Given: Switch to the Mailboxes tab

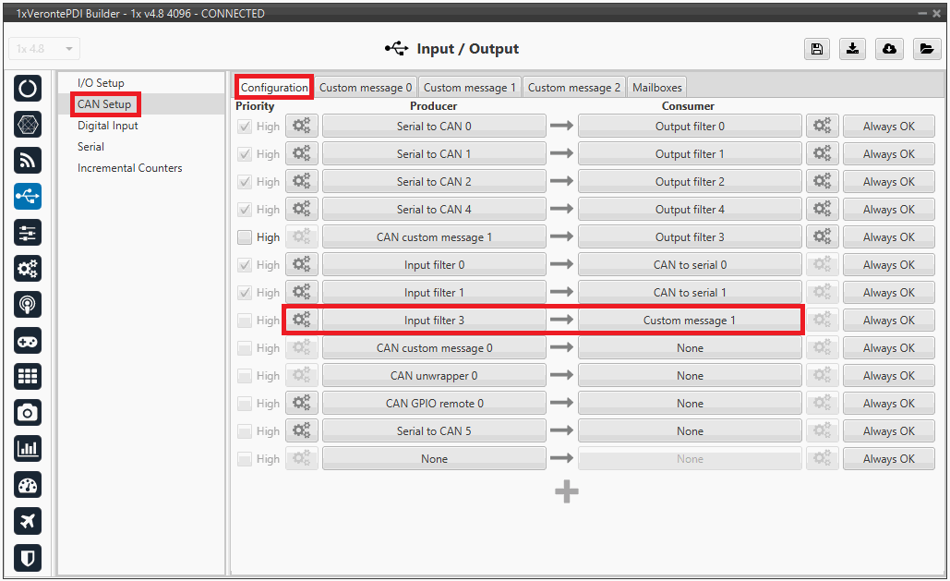Looking at the screenshot, I should click(656, 88).
